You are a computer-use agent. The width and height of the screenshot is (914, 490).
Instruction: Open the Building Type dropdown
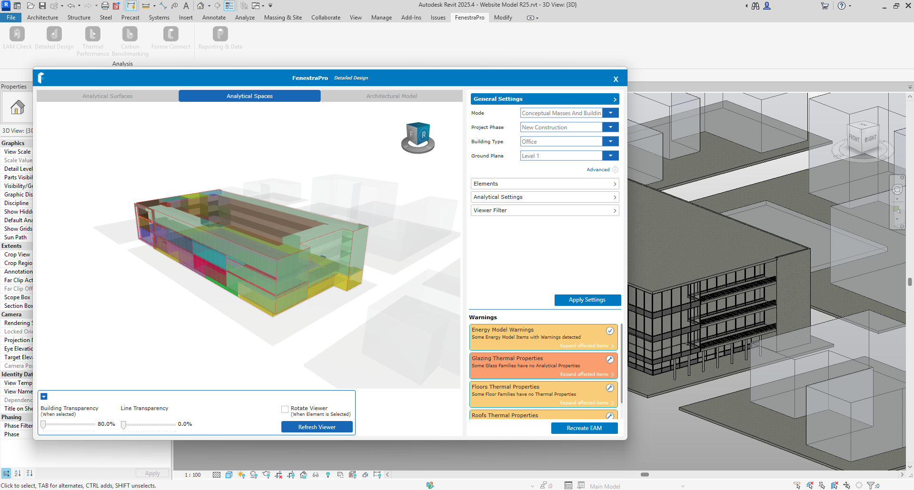click(610, 141)
